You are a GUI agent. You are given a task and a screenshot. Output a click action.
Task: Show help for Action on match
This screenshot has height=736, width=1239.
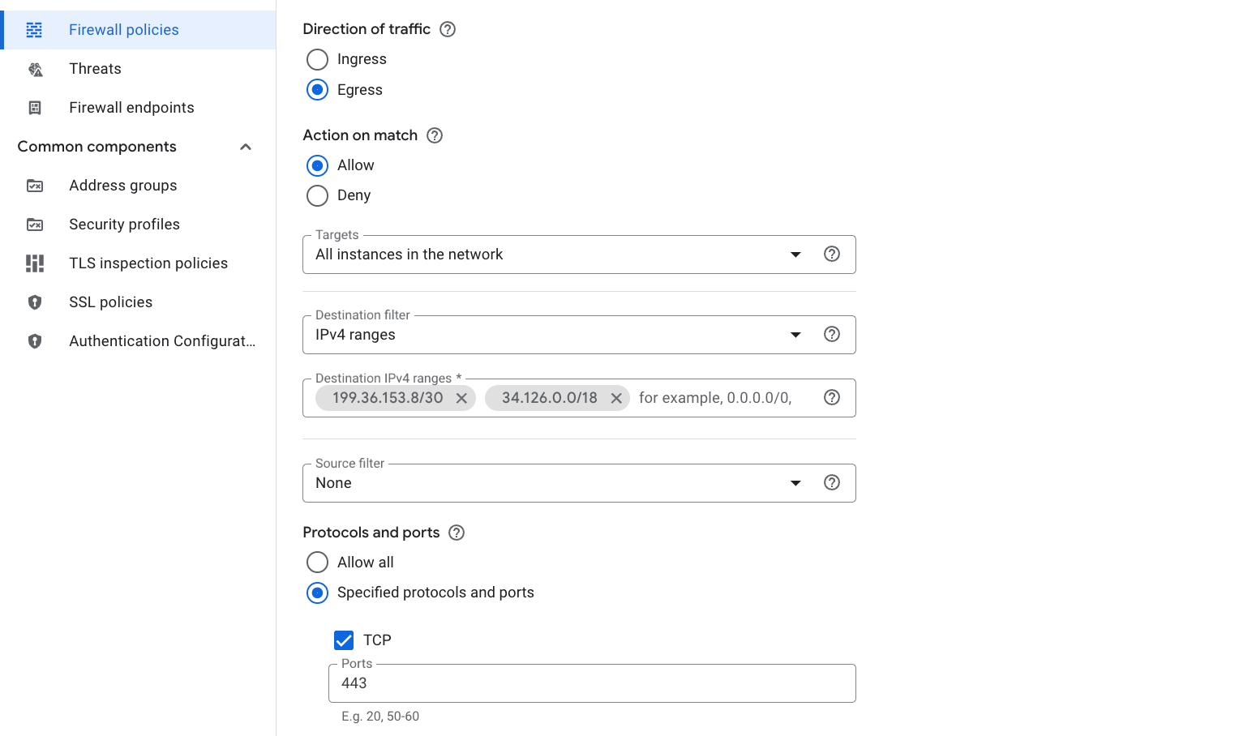(435, 135)
